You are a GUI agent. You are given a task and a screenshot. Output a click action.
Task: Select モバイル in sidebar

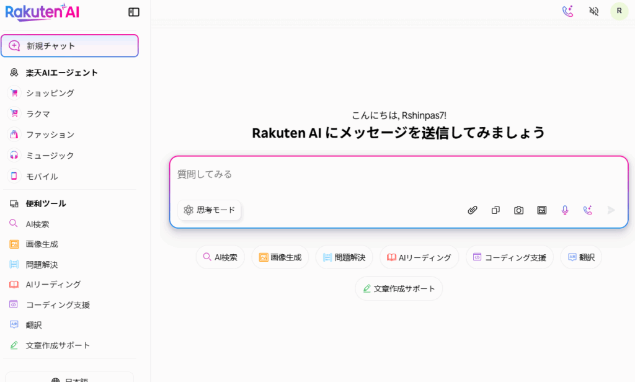[42, 177]
